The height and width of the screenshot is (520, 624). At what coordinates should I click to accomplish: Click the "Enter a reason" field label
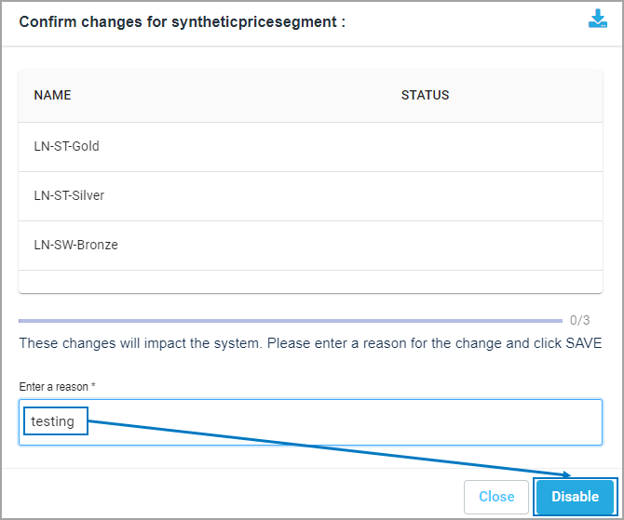click(56, 386)
